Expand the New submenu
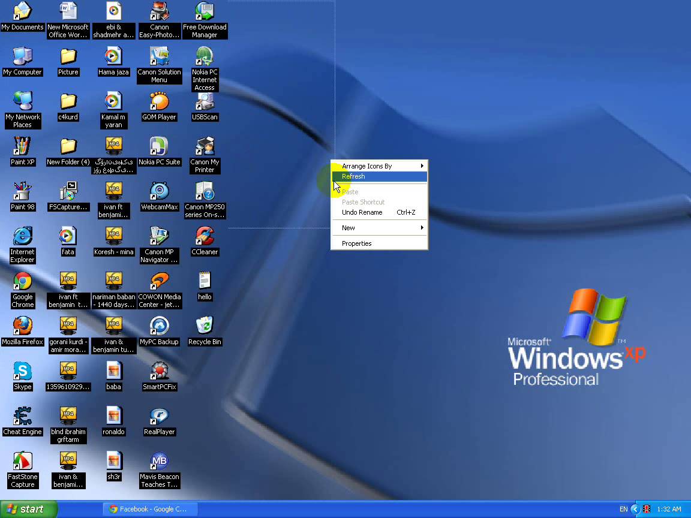691x518 pixels. coord(379,228)
